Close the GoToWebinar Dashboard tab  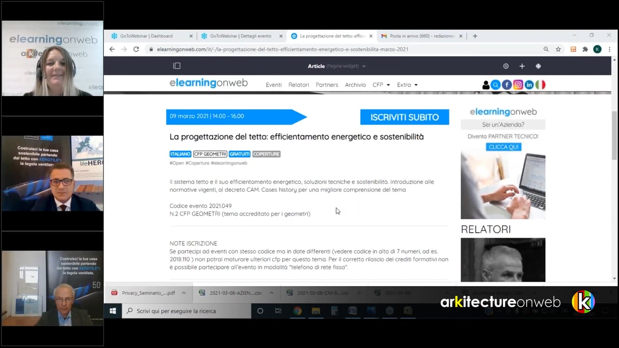pyautogui.click(x=191, y=36)
